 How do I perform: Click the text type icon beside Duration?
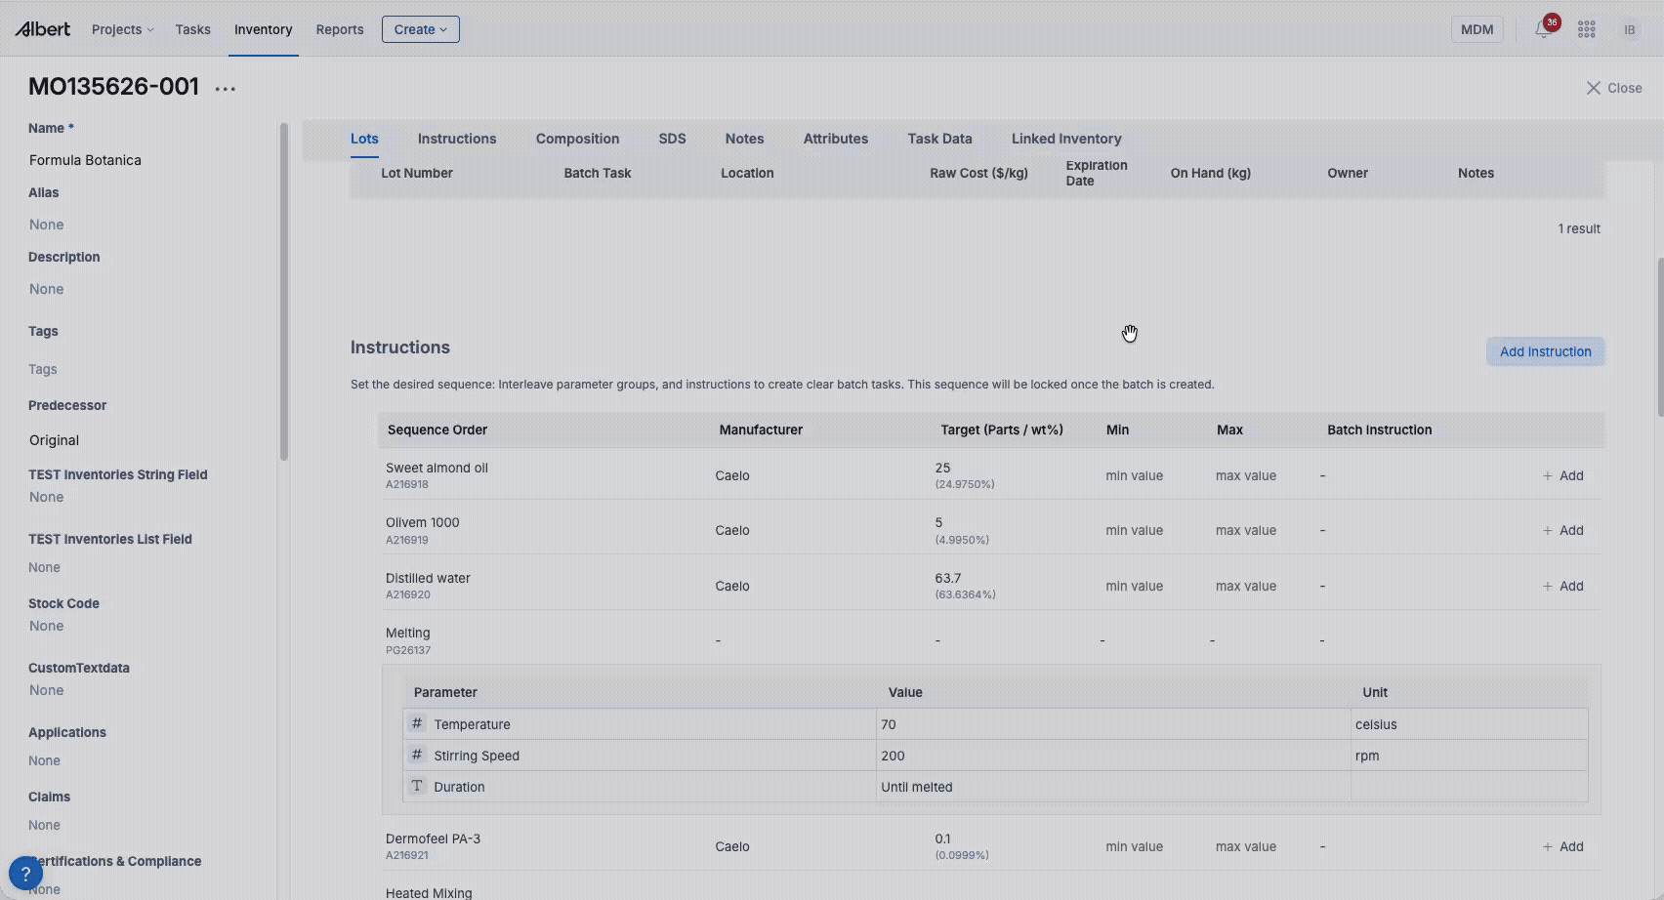click(x=417, y=787)
